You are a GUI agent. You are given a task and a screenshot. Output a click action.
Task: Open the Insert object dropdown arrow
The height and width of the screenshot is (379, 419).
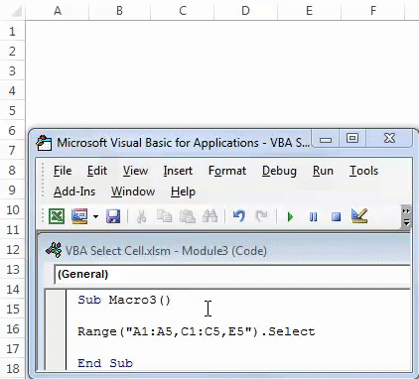95,217
